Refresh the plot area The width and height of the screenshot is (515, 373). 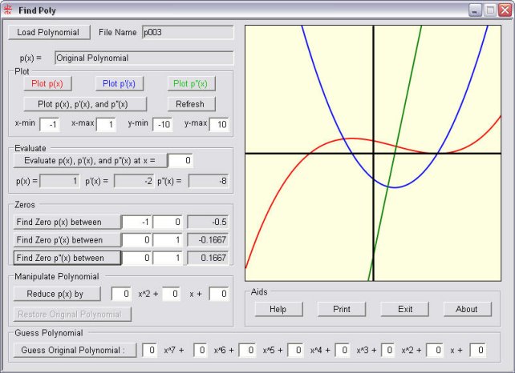(191, 104)
